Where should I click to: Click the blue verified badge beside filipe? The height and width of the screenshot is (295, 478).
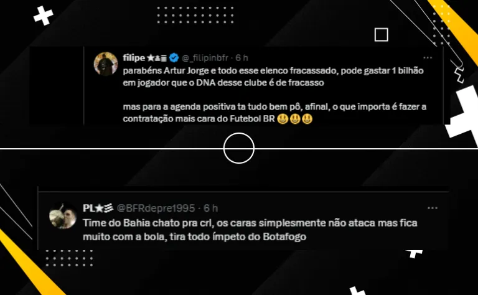(x=174, y=57)
